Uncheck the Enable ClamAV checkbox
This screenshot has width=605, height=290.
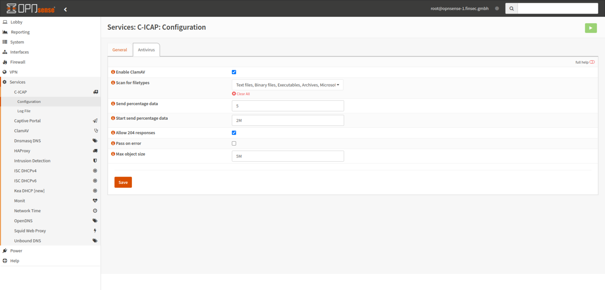point(234,72)
